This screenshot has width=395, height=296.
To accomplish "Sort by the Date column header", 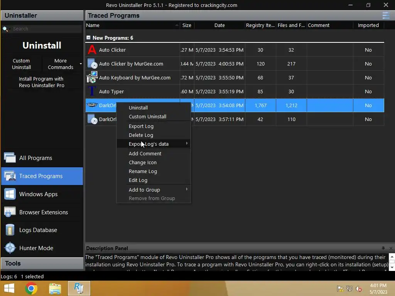I will tap(219, 25).
